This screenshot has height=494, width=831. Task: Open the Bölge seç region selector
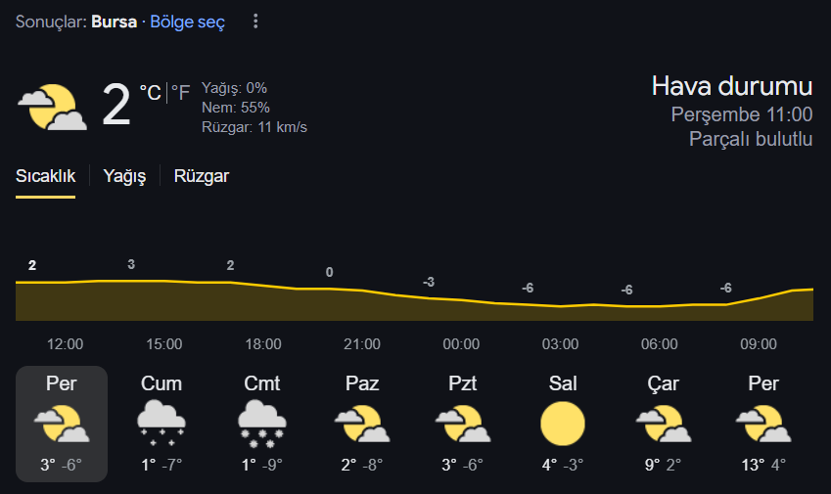[188, 22]
